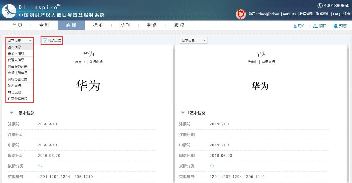The width and height of the screenshot is (352, 183).
Task: Collapse the left 基本信息 section triangle
Action: pos(12,113)
